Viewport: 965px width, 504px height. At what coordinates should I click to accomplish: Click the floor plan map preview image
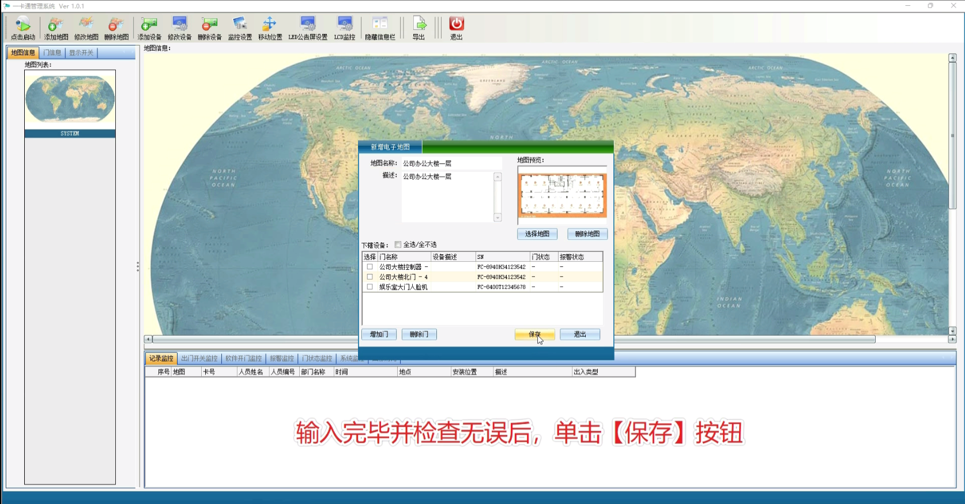[562, 195]
